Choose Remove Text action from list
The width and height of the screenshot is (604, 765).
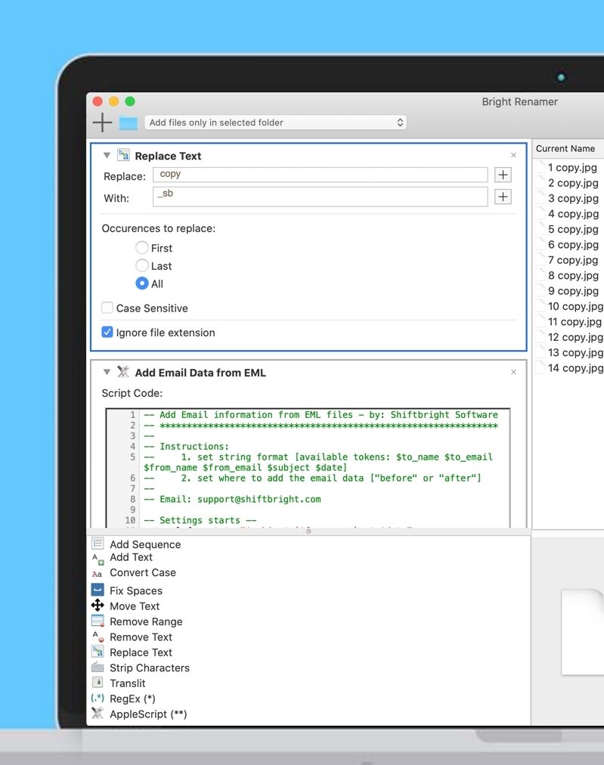[x=141, y=636]
